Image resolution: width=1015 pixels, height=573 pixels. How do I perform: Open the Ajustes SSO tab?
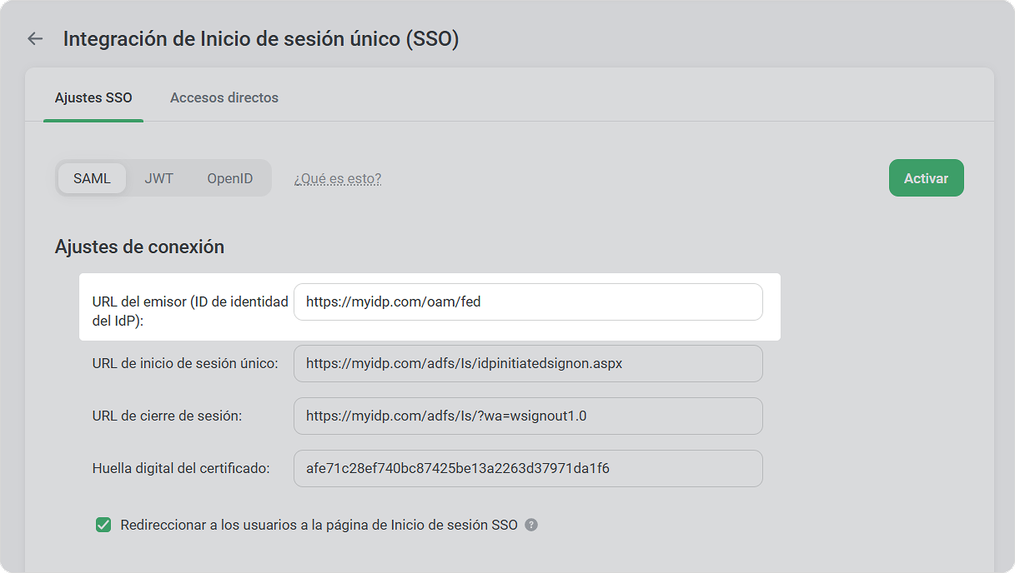(x=93, y=97)
